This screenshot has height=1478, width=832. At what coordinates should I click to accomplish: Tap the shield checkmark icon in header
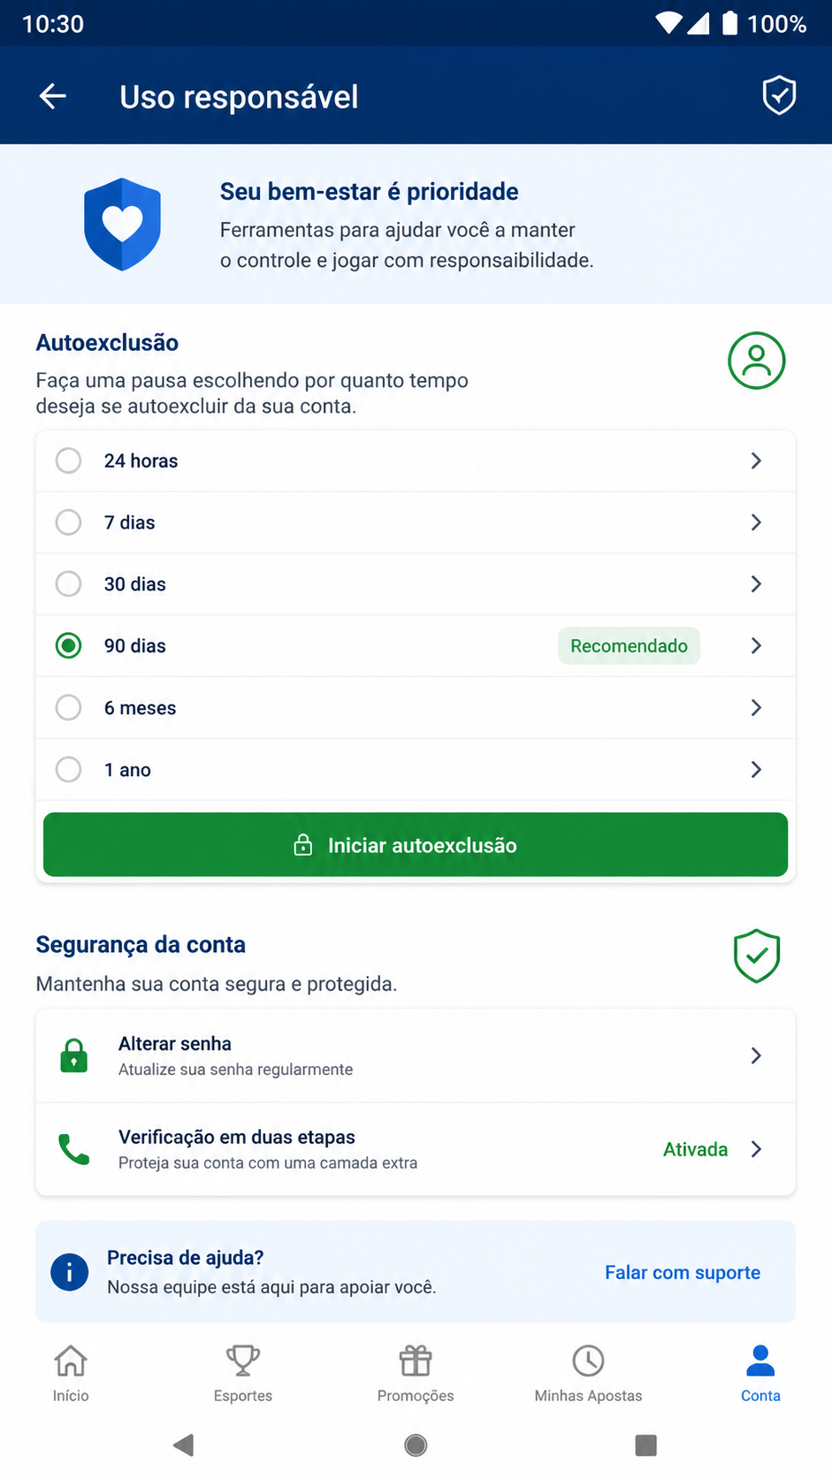[779, 95]
